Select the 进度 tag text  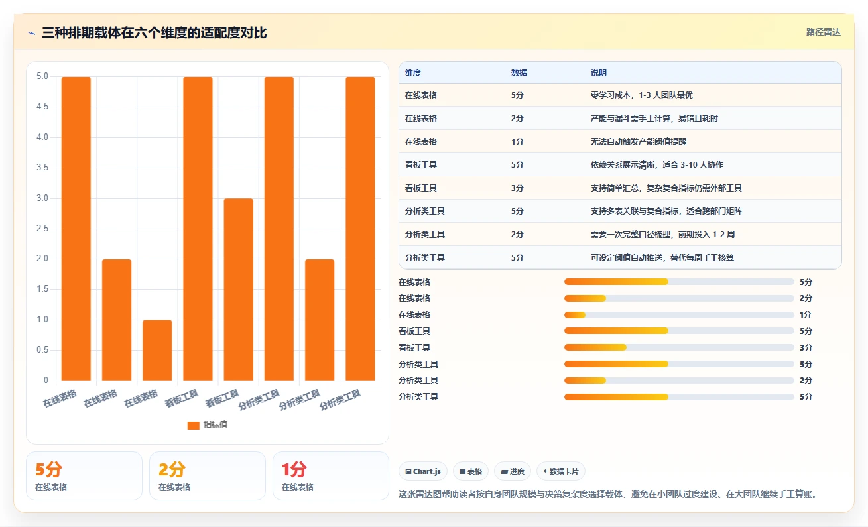(x=517, y=472)
